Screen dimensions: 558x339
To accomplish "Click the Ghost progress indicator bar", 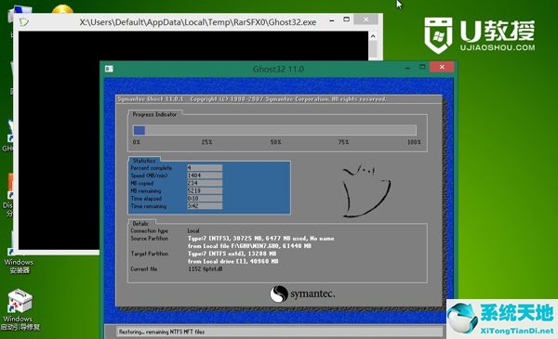I will 274,130.
